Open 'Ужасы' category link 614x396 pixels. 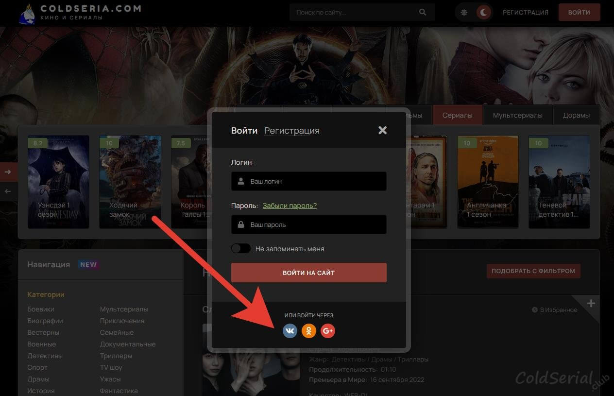coord(110,379)
